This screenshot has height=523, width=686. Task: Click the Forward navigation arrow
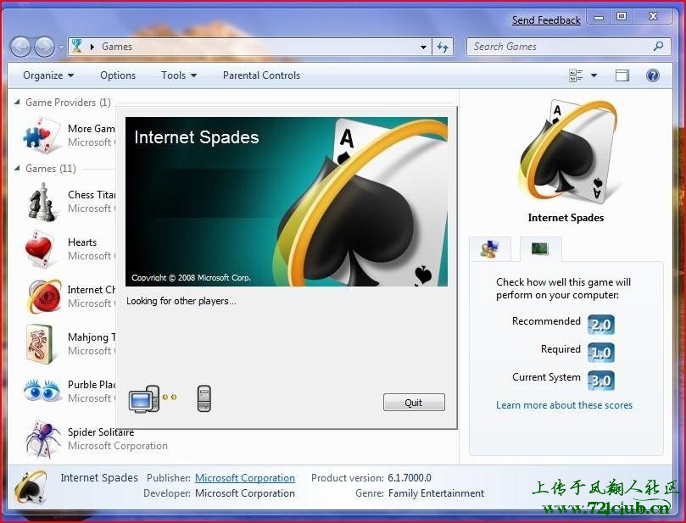tap(44, 47)
